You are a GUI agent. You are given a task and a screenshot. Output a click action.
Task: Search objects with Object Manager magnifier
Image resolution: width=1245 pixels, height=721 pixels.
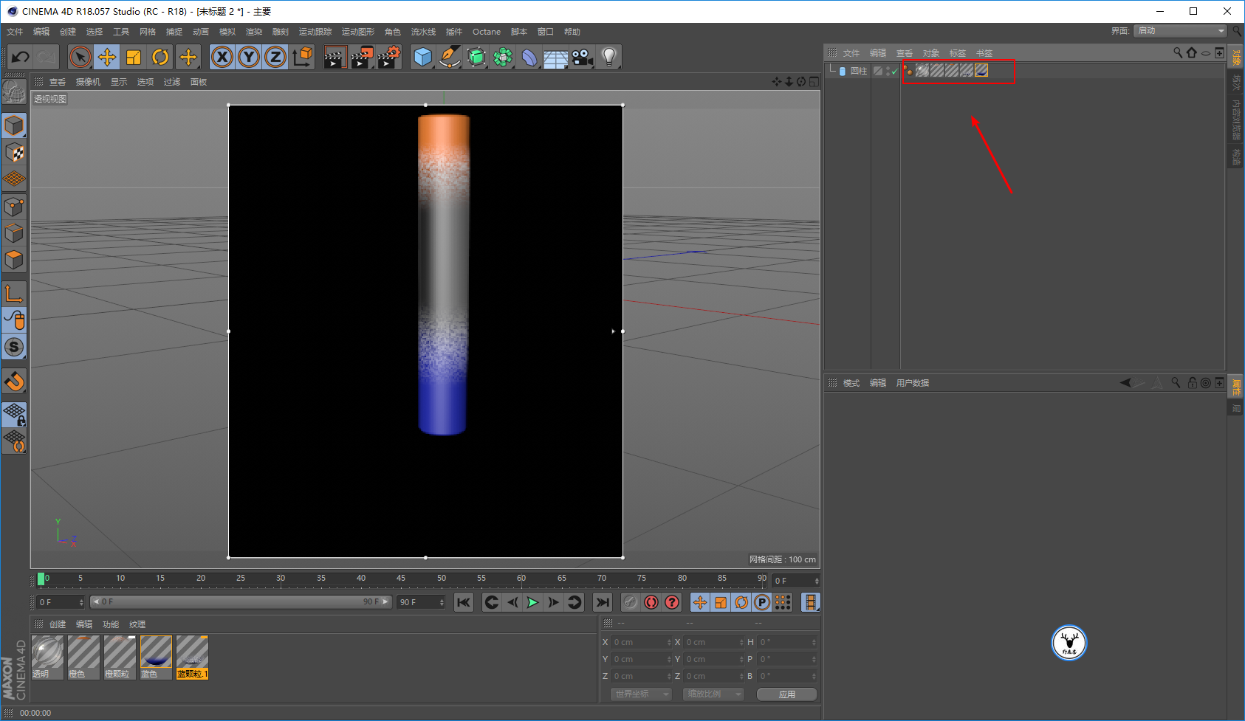coord(1178,53)
